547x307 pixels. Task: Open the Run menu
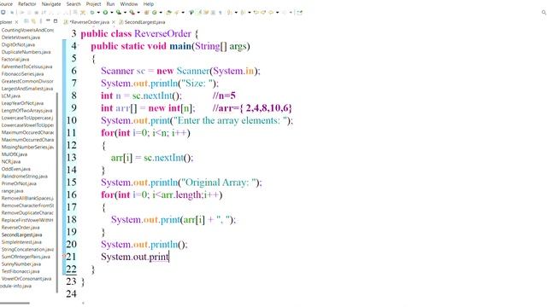click(x=110, y=3)
